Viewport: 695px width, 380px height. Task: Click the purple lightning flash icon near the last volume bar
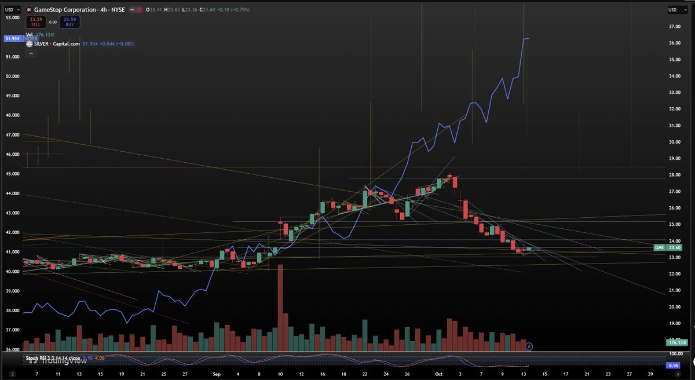[528, 346]
